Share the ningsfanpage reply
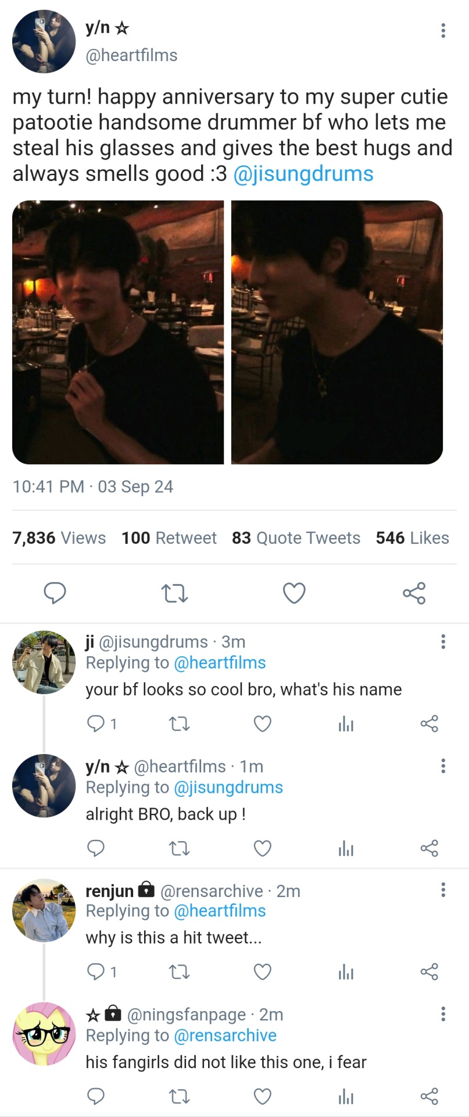The width and height of the screenshot is (469, 1117). (x=429, y=1096)
